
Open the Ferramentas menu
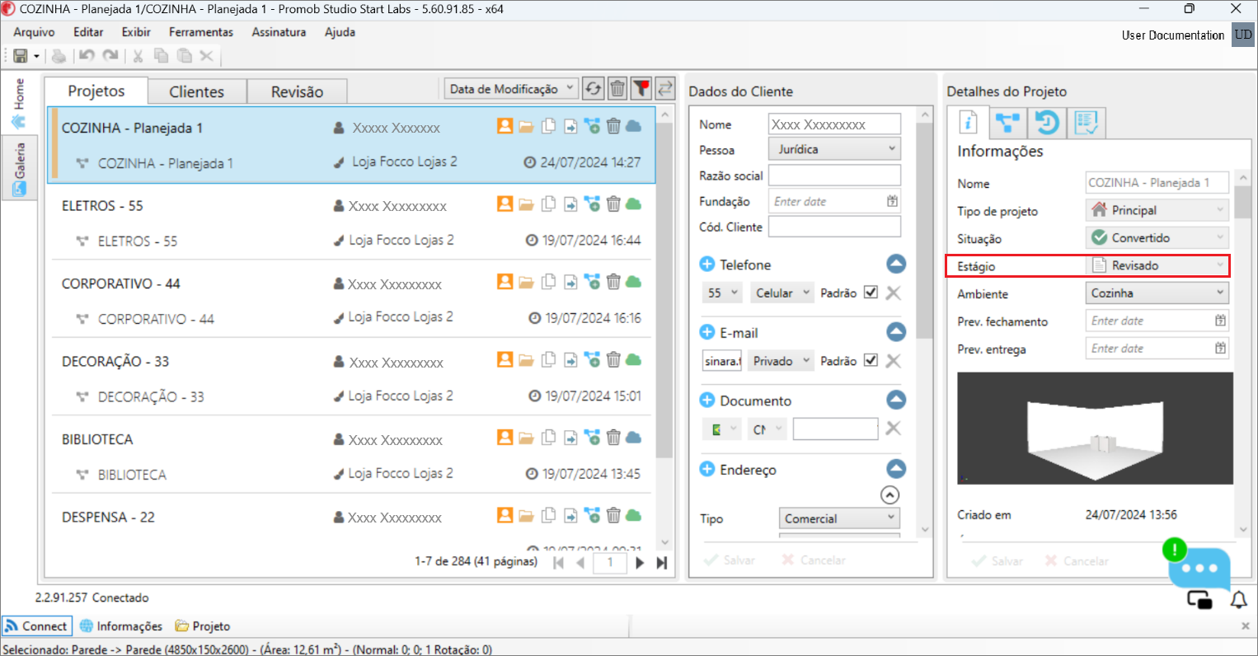(201, 32)
